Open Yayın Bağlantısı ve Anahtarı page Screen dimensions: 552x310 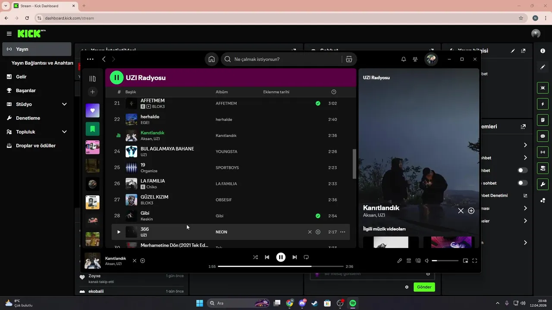point(42,63)
